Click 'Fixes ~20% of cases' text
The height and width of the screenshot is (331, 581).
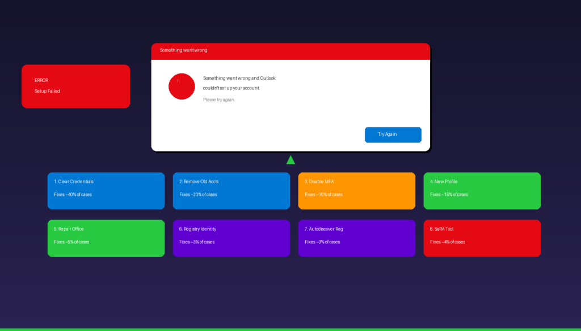point(198,195)
